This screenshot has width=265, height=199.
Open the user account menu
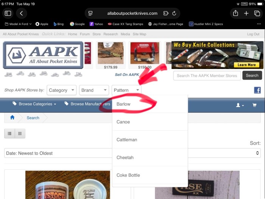point(240,105)
